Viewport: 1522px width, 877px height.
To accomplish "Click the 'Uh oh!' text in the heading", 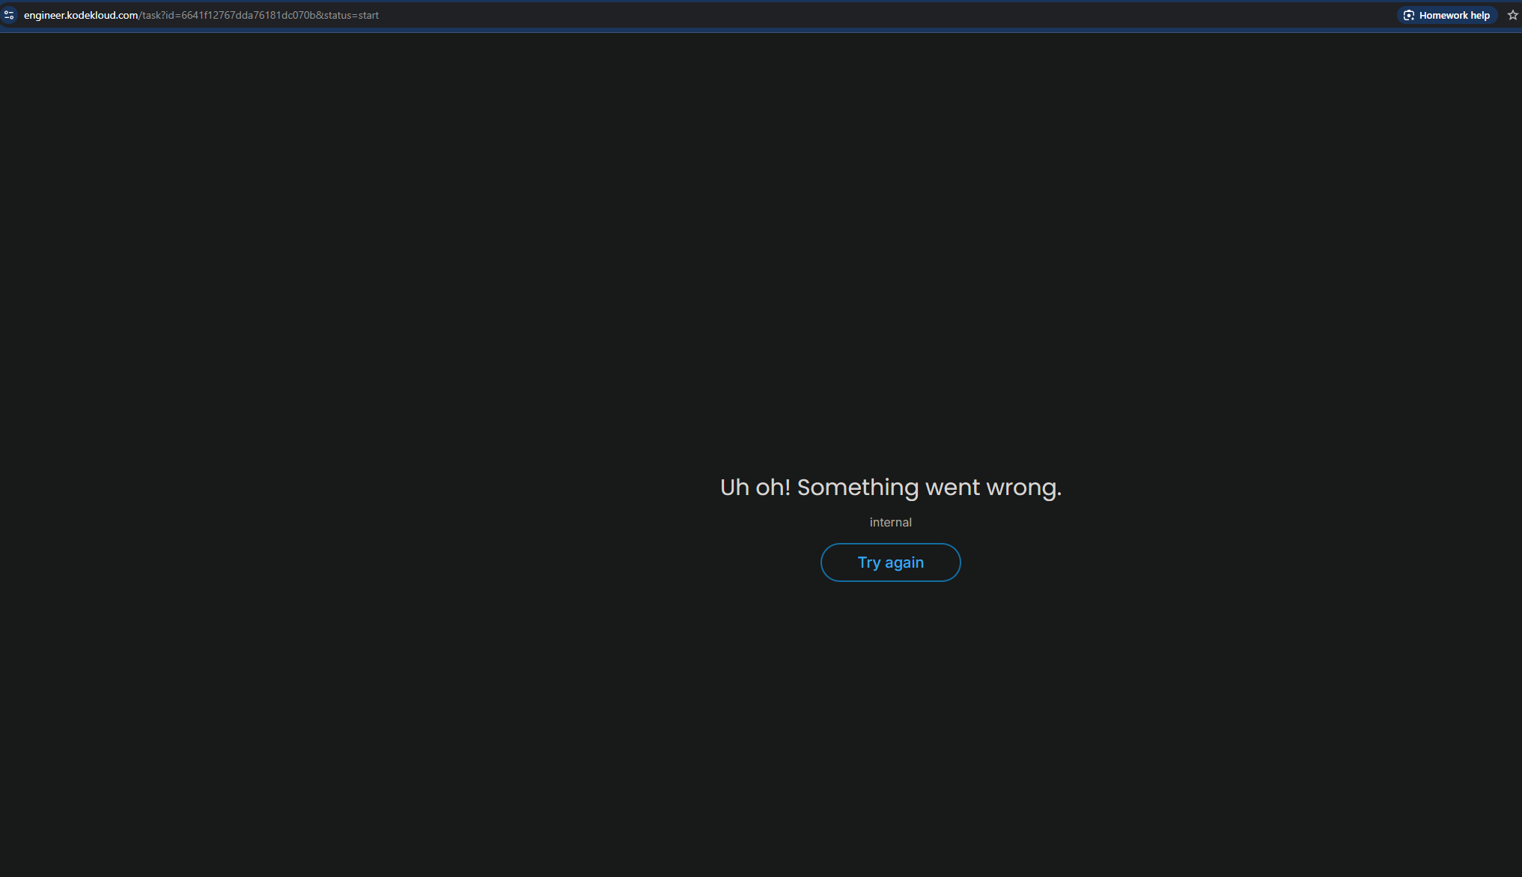I will (755, 488).
